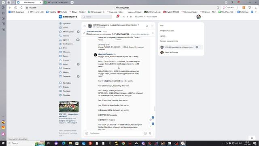
Task: Select Непрочитанные chats filter
Action: point(167,31)
